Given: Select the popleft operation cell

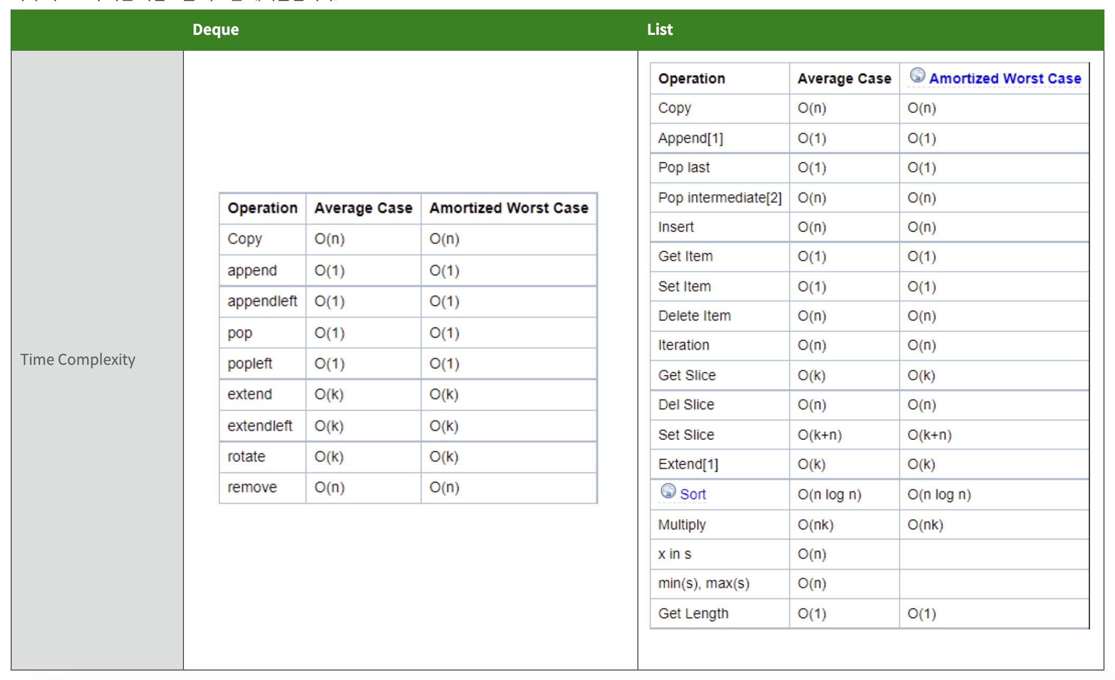Looking at the screenshot, I should [249, 364].
